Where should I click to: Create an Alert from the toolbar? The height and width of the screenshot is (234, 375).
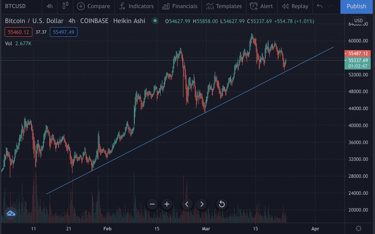pos(262,6)
